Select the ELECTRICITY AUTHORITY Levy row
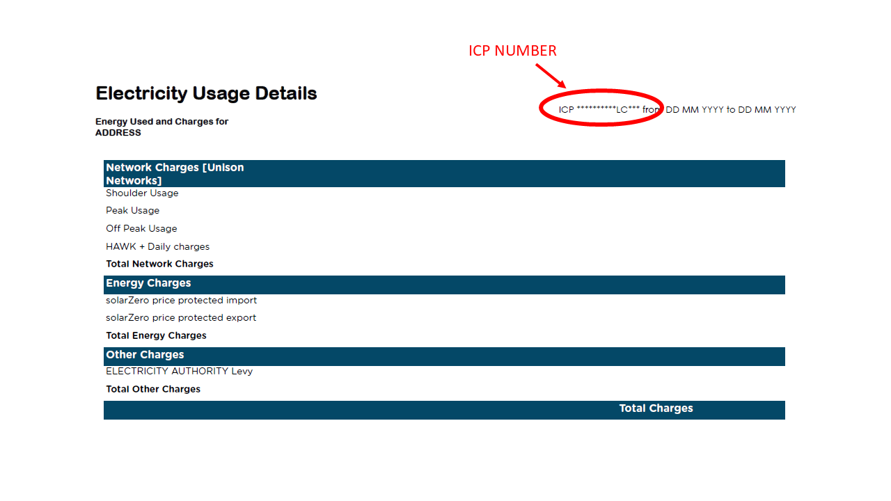Image resolution: width=891 pixels, height=501 pixels. pos(179,372)
